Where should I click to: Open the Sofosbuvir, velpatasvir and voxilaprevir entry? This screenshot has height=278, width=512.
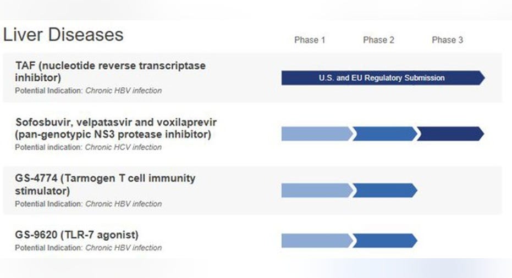pyautogui.click(x=116, y=128)
